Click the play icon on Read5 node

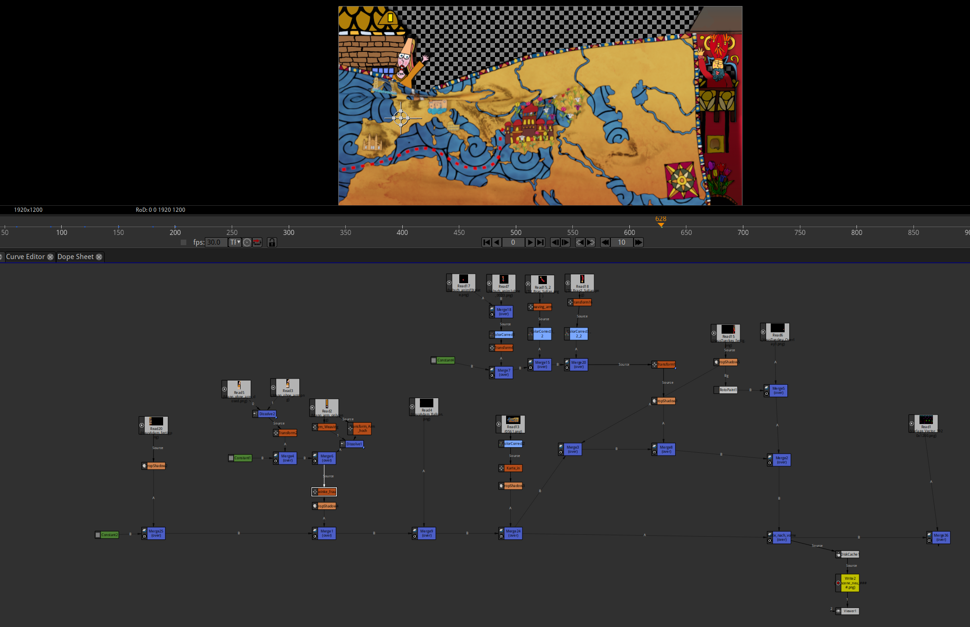(224, 389)
